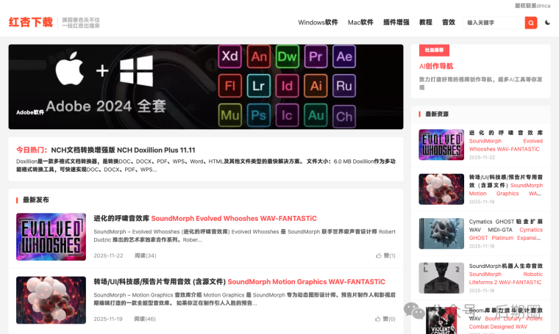
Task: Click the 红杏下载 site logo
Action: 31,23
